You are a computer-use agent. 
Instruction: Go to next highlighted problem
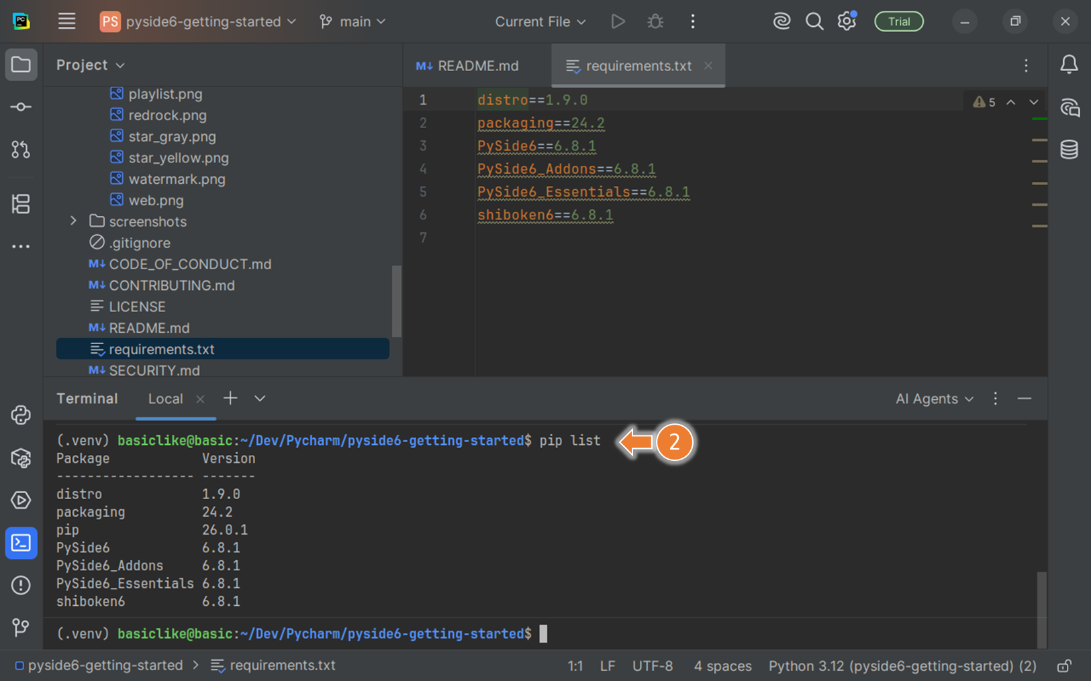pos(1034,102)
